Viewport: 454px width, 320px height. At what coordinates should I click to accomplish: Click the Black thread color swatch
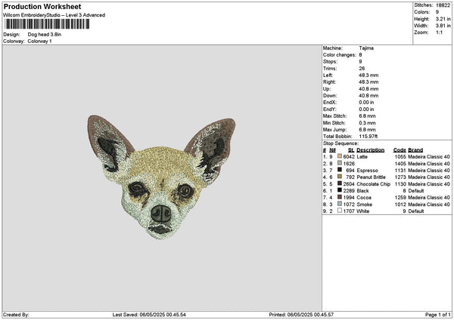340,190
